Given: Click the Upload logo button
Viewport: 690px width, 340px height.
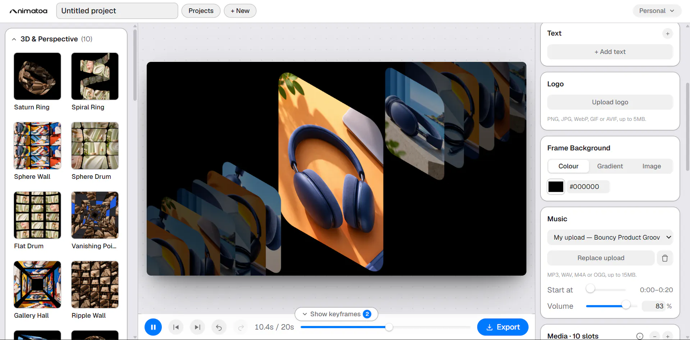Looking at the screenshot, I should pyautogui.click(x=610, y=102).
